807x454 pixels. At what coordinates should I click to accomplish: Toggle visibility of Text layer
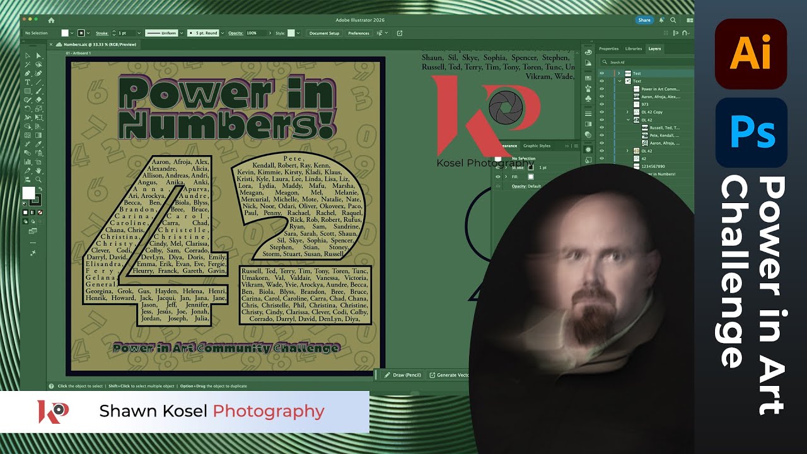(x=601, y=81)
